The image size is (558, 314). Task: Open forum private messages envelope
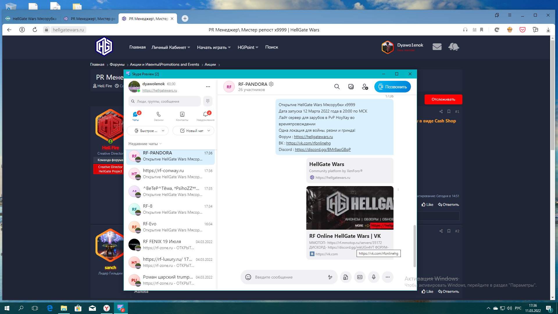pyautogui.click(x=437, y=47)
